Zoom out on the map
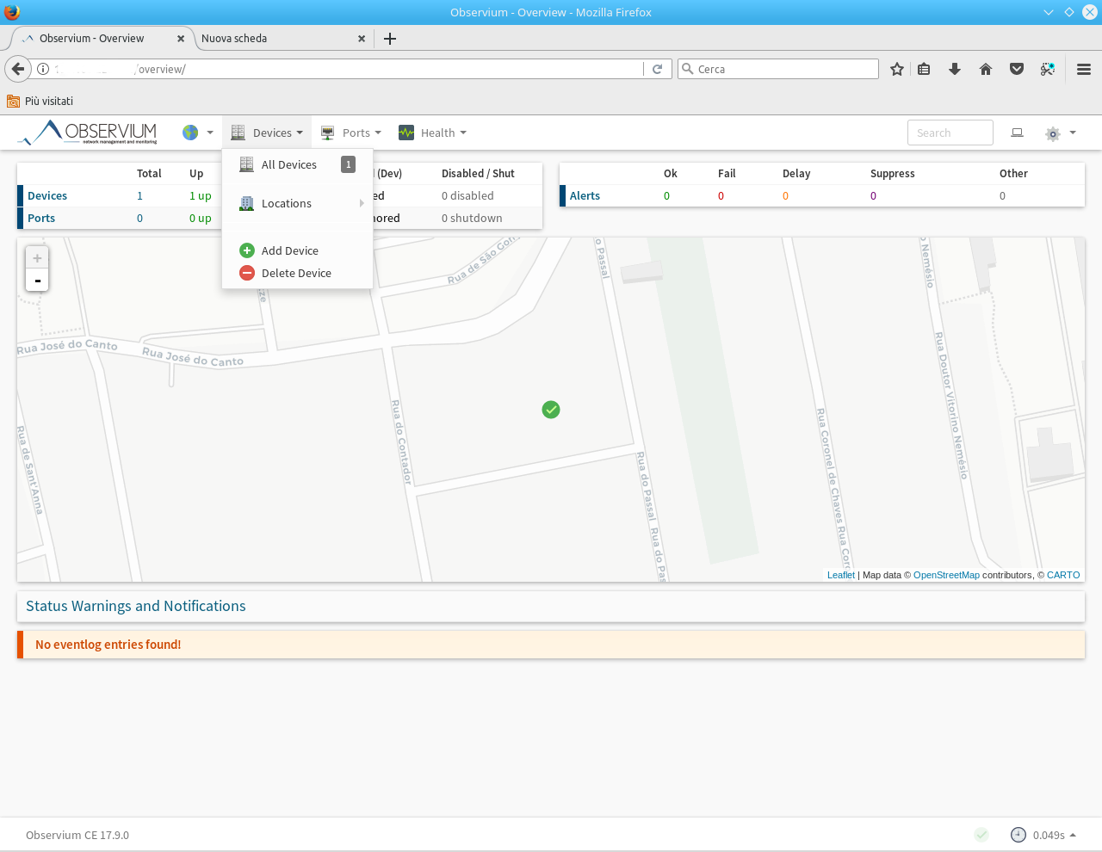 click(37, 280)
